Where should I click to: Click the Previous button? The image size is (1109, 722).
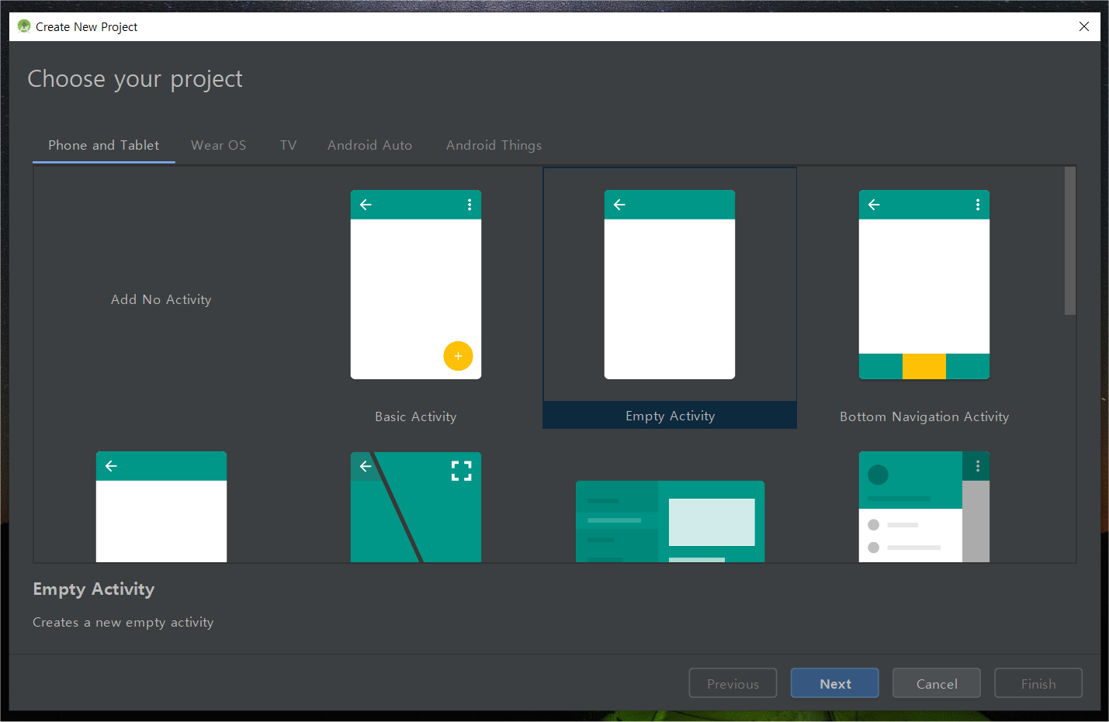click(733, 683)
